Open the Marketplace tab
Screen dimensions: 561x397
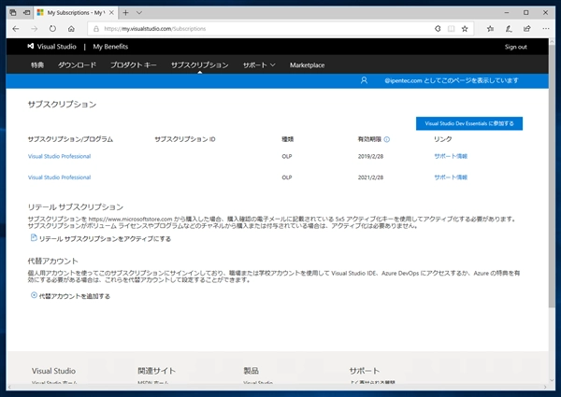[307, 65]
